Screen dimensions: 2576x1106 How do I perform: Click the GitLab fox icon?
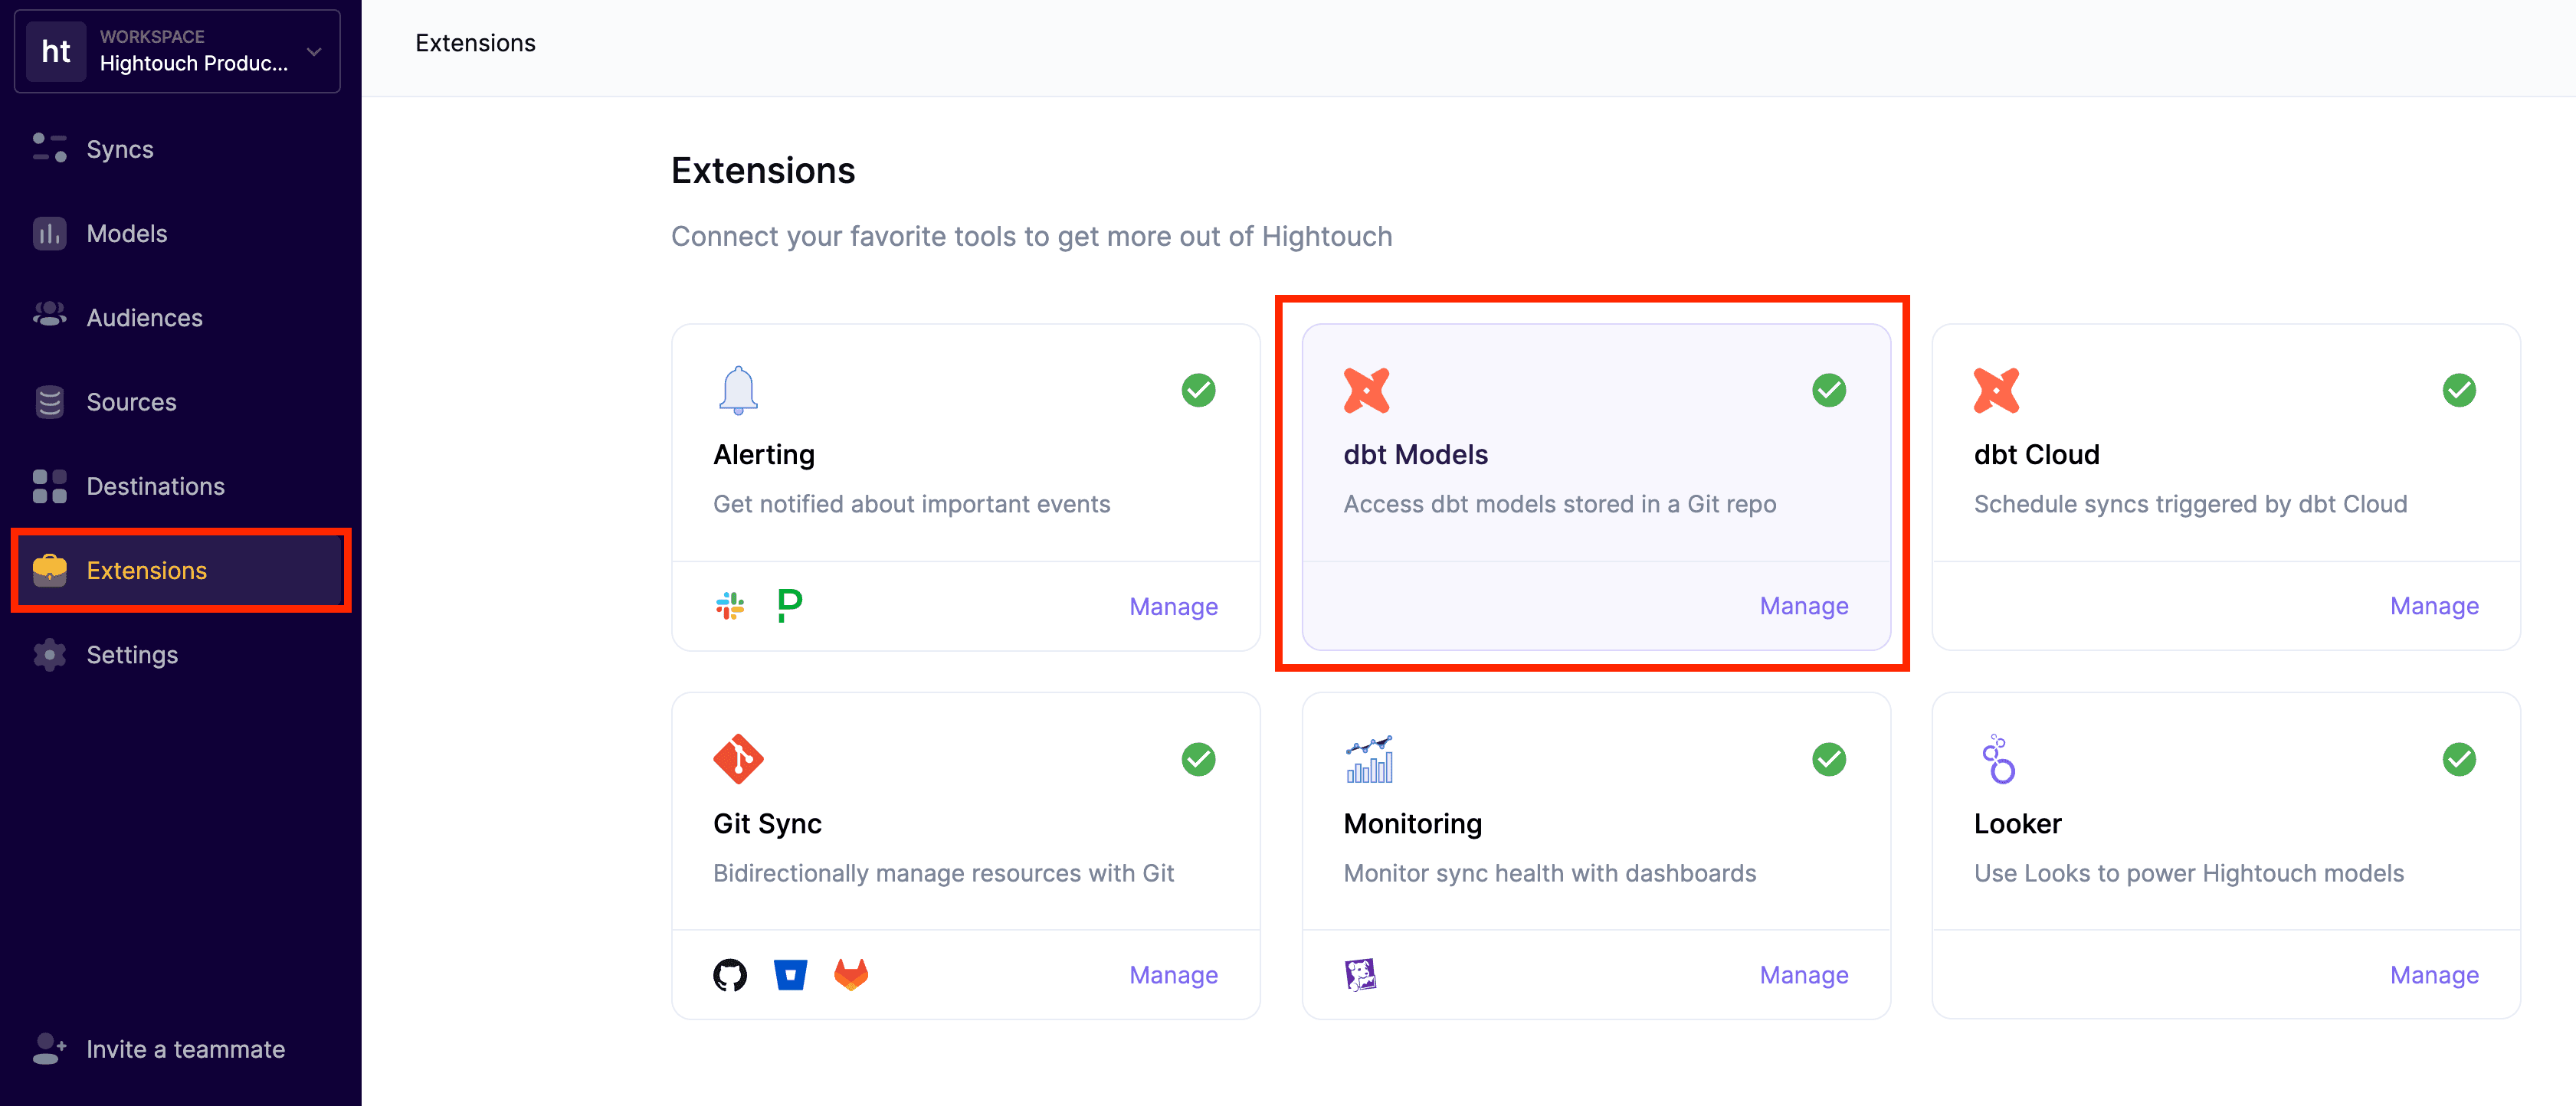(x=851, y=974)
